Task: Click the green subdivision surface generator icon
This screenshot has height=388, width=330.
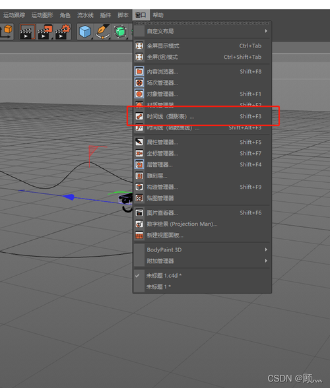Action: (x=120, y=32)
